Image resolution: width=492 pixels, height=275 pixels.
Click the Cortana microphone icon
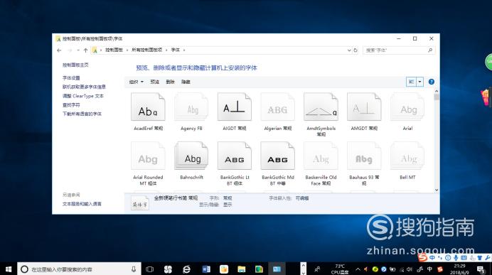tap(134, 269)
